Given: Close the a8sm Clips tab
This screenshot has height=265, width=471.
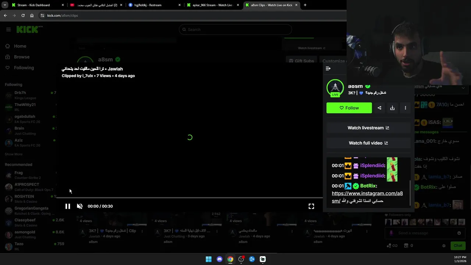Looking at the screenshot, I should coord(297,5).
